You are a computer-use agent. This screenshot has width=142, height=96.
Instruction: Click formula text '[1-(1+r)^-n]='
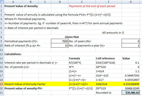coord(77,80)
